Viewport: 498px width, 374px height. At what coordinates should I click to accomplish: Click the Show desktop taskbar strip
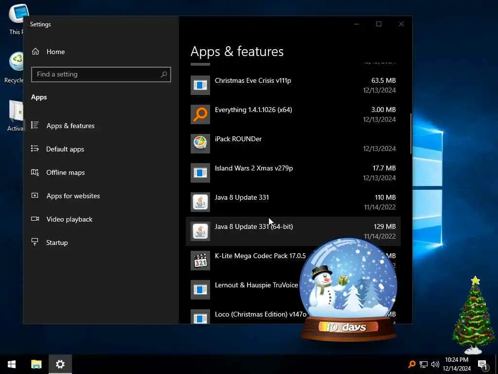pyautogui.click(x=497, y=364)
